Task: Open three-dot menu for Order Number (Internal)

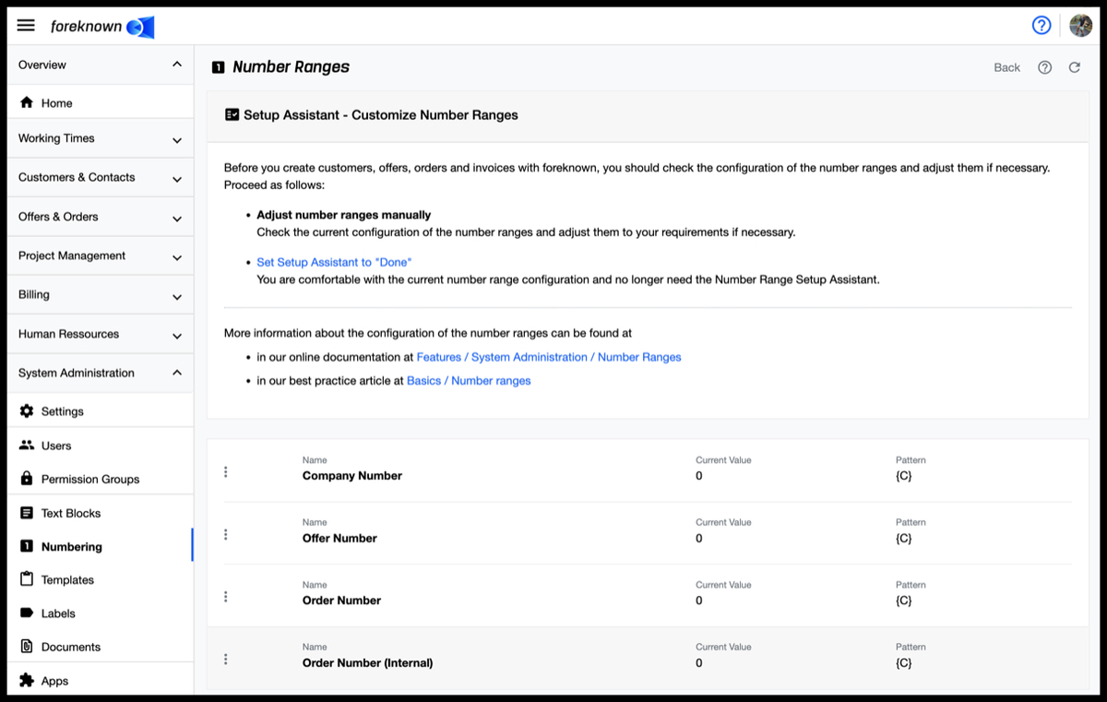Action: click(225, 659)
